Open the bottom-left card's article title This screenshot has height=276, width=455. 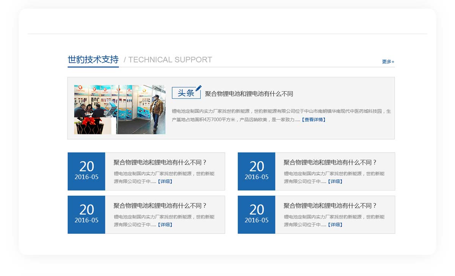(160, 206)
